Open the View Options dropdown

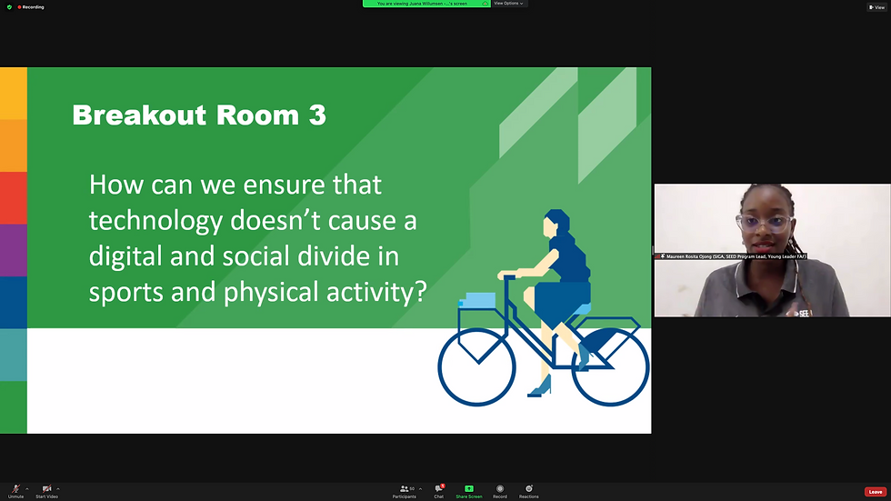[508, 4]
